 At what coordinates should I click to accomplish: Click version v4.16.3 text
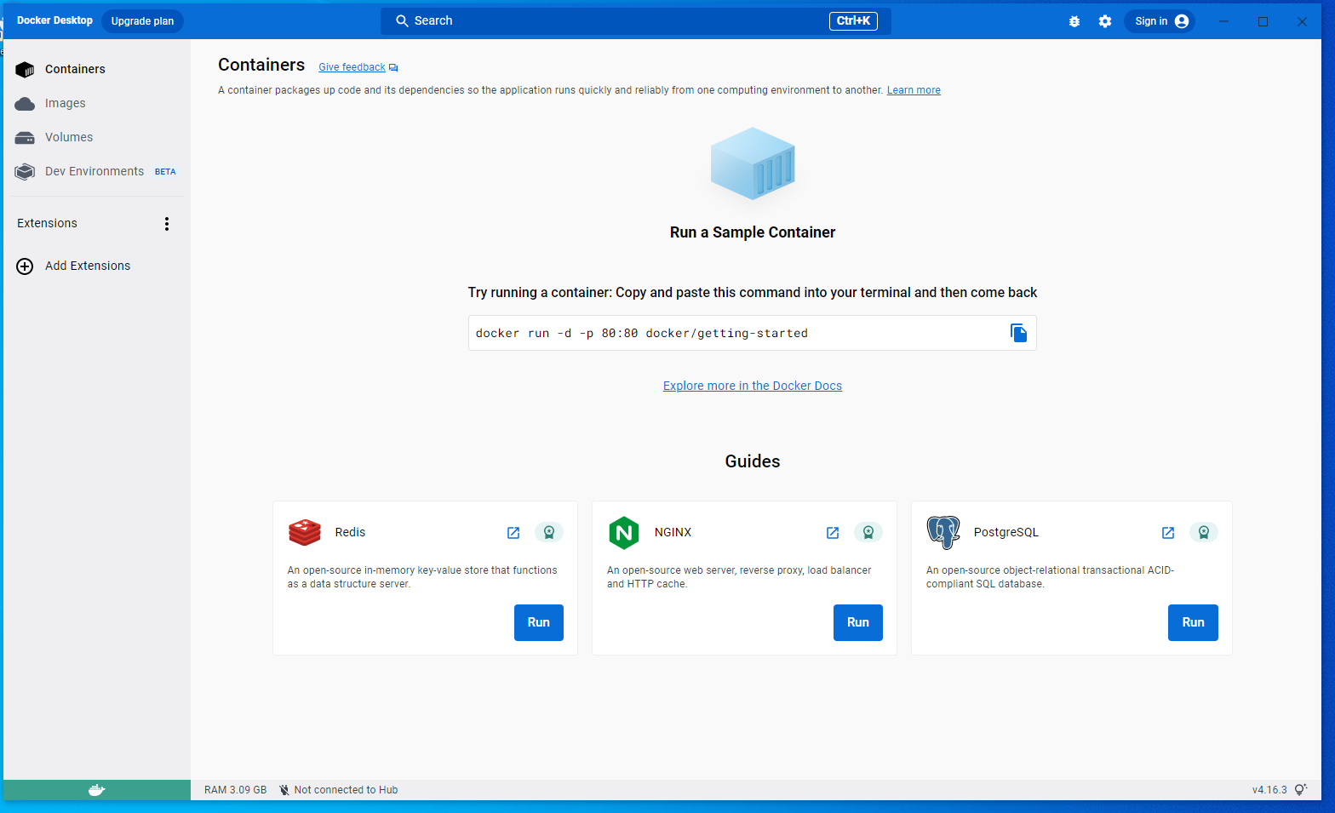(x=1269, y=790)
